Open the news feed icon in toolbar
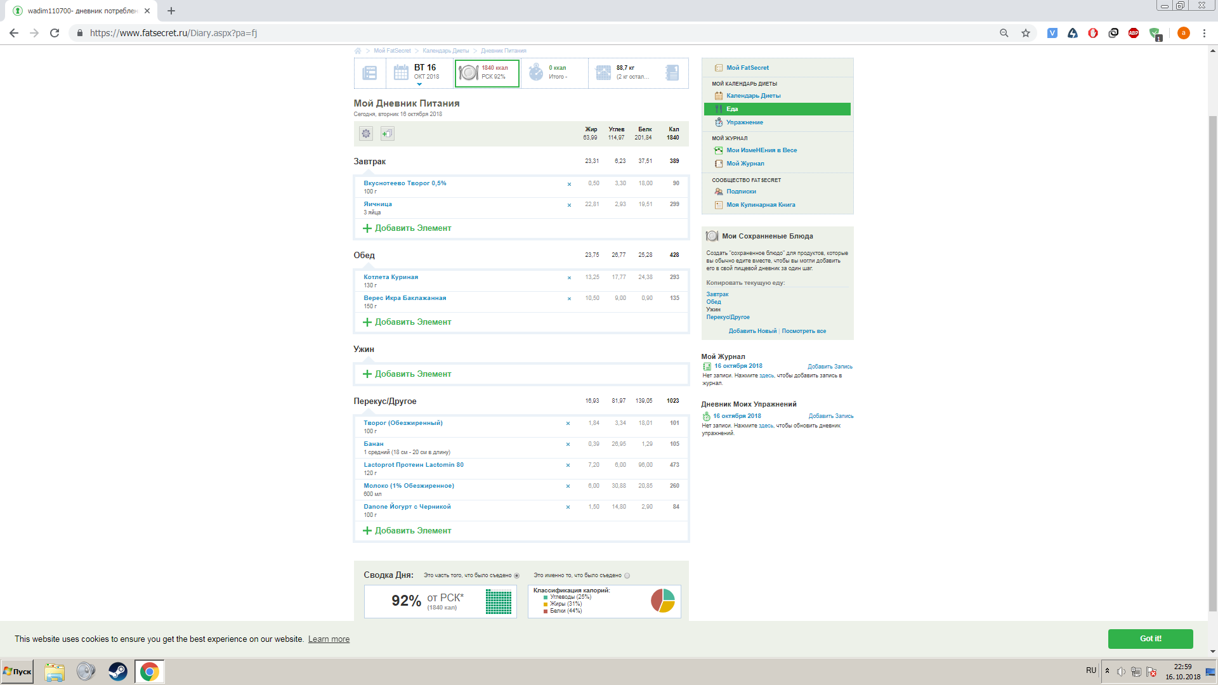Viewport: 1218px width, 685px height. [370, 73]
